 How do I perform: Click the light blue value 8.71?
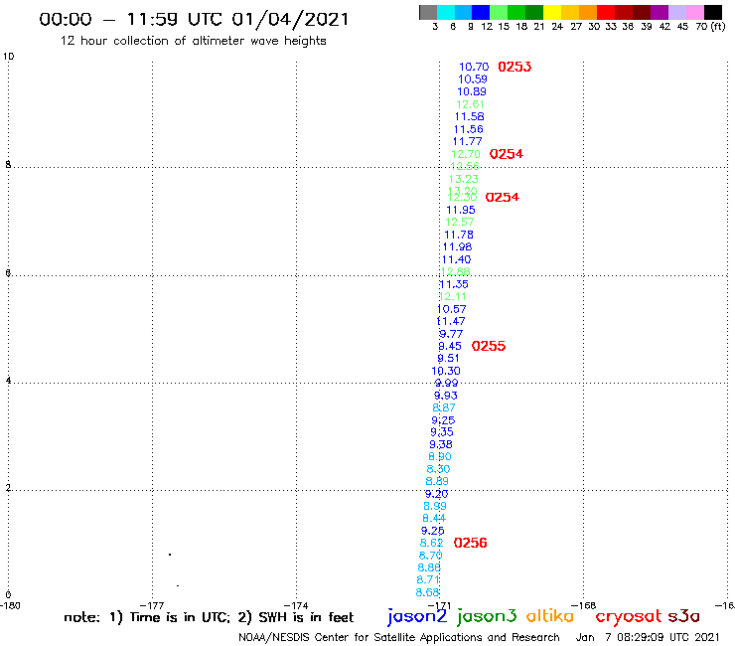click(x=428, y=579)
